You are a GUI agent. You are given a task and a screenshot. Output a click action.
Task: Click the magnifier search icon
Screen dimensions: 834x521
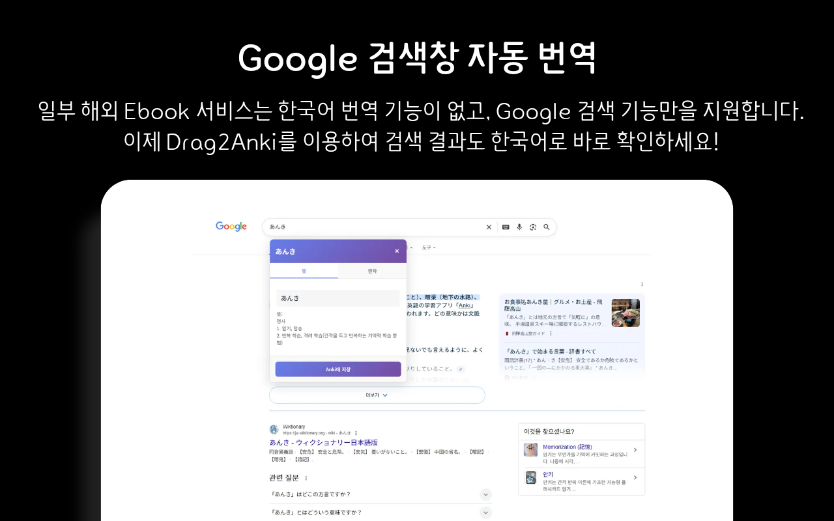coord(547,227)
